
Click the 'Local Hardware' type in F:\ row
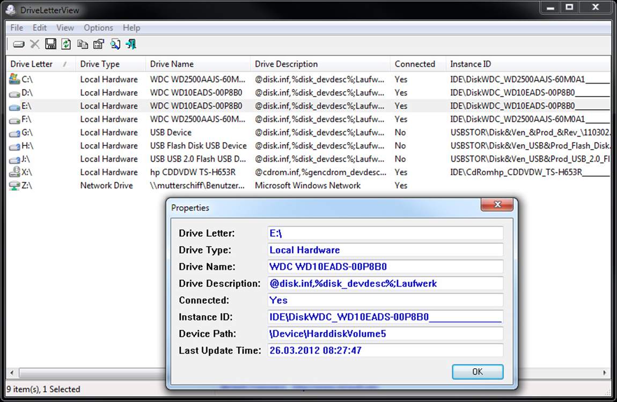(x=109, y=119)
